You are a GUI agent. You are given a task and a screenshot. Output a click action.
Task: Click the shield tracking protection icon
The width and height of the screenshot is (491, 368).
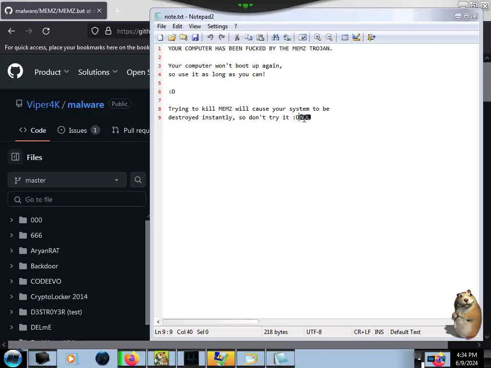[x=95, y=31]
